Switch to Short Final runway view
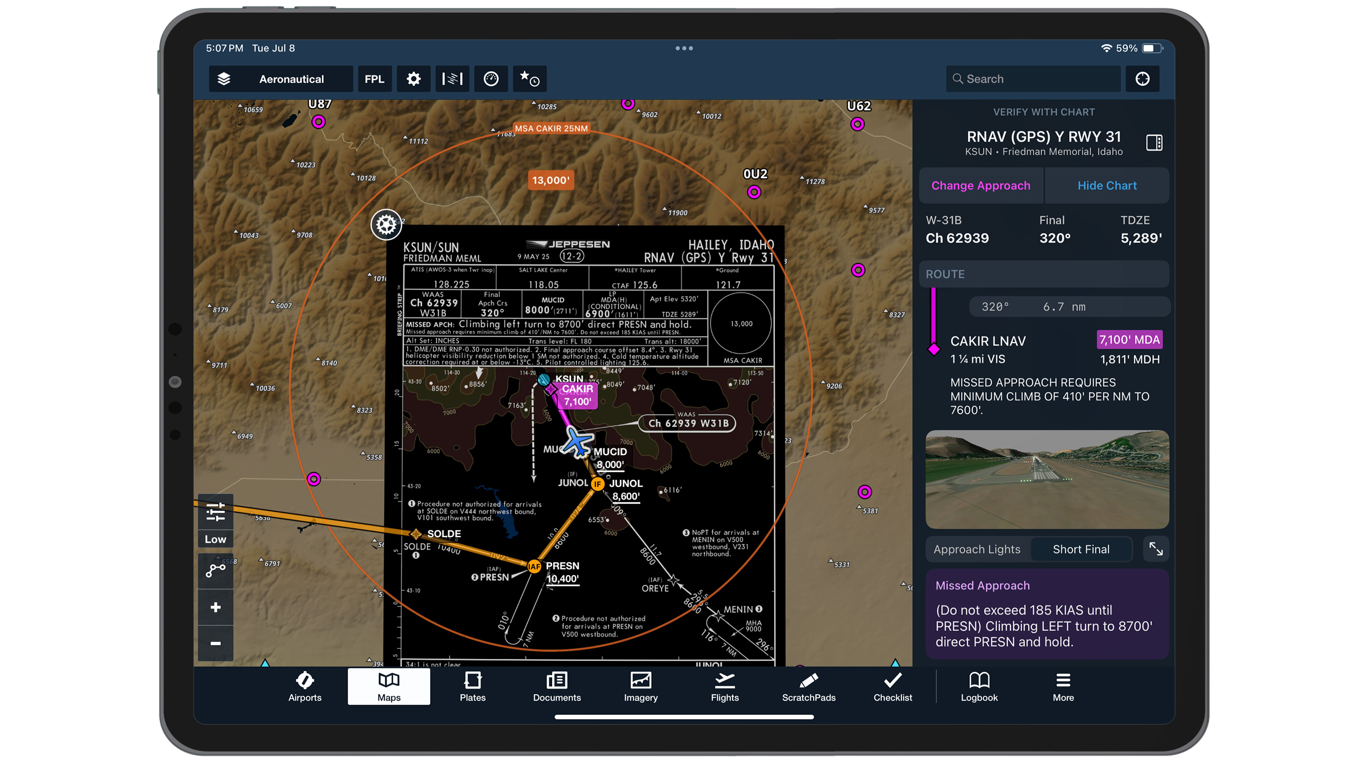1363x766 pixels. click(1081, 549)
